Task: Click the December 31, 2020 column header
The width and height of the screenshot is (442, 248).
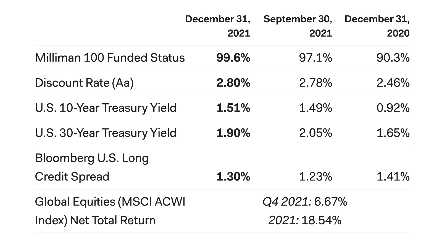Action: (377, 26)
